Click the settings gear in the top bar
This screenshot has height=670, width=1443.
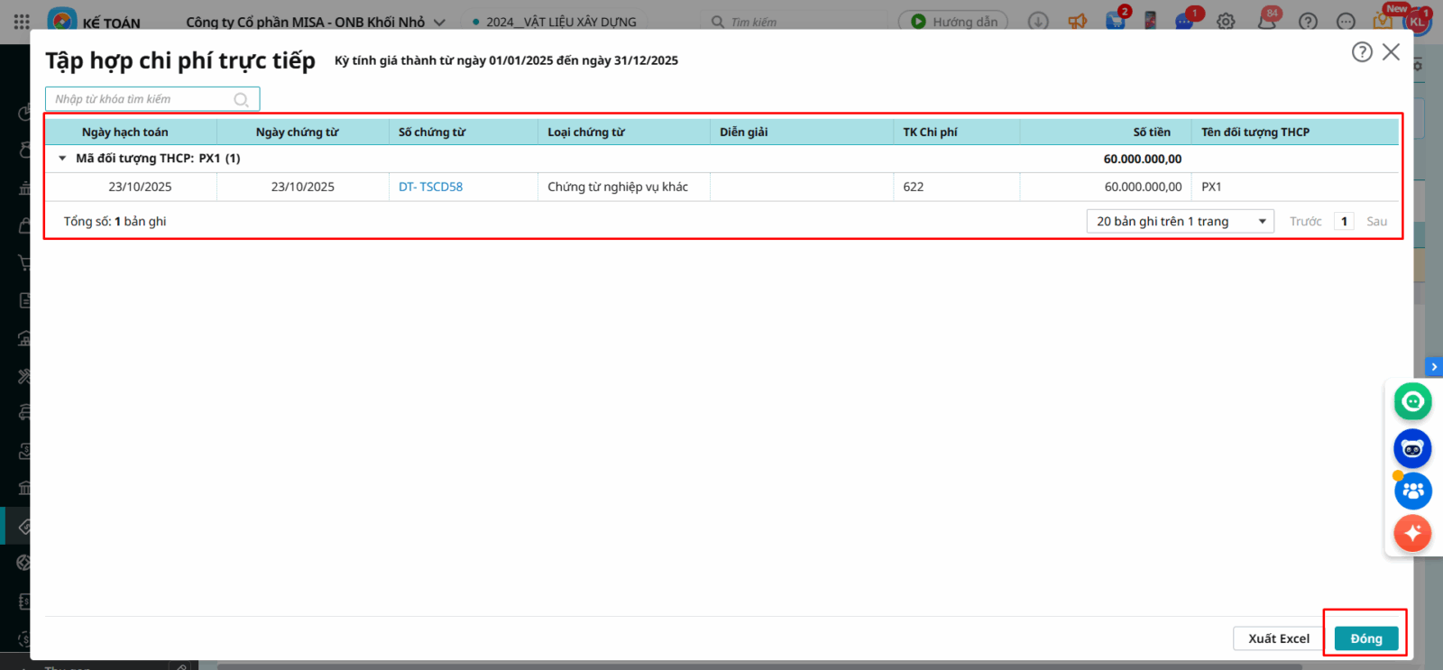click(x=1226, y=22)
